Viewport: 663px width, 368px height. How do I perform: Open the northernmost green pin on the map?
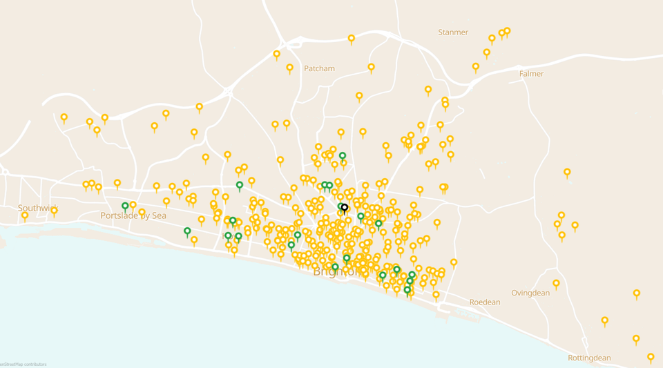point(343,157)
